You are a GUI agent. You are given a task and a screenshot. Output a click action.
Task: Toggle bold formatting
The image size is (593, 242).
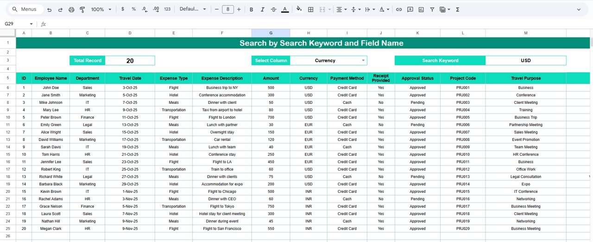pos(251,9)
